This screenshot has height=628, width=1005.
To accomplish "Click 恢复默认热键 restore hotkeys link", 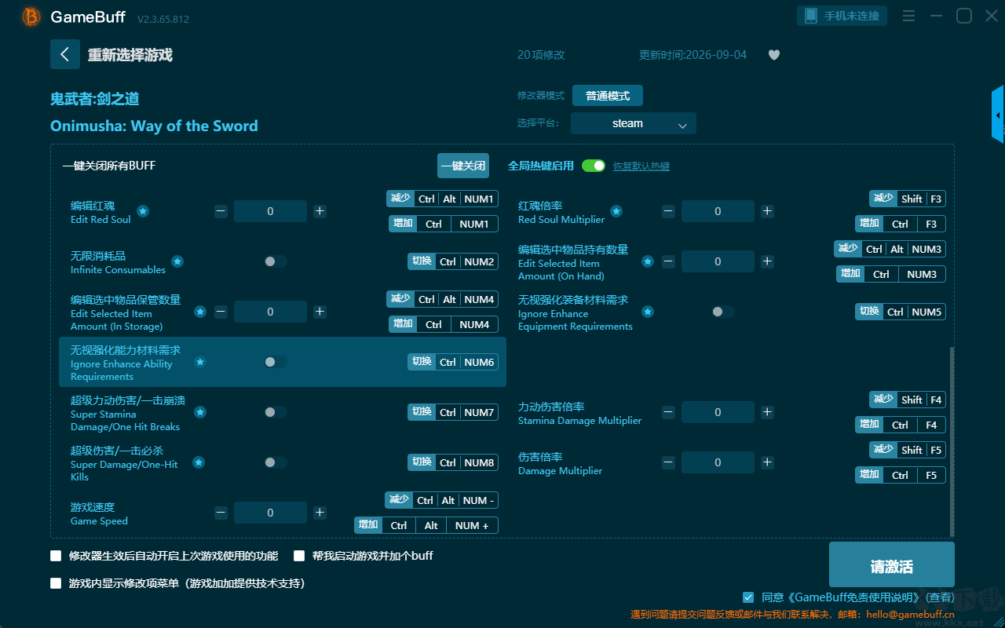I will [x=641, y=166].
